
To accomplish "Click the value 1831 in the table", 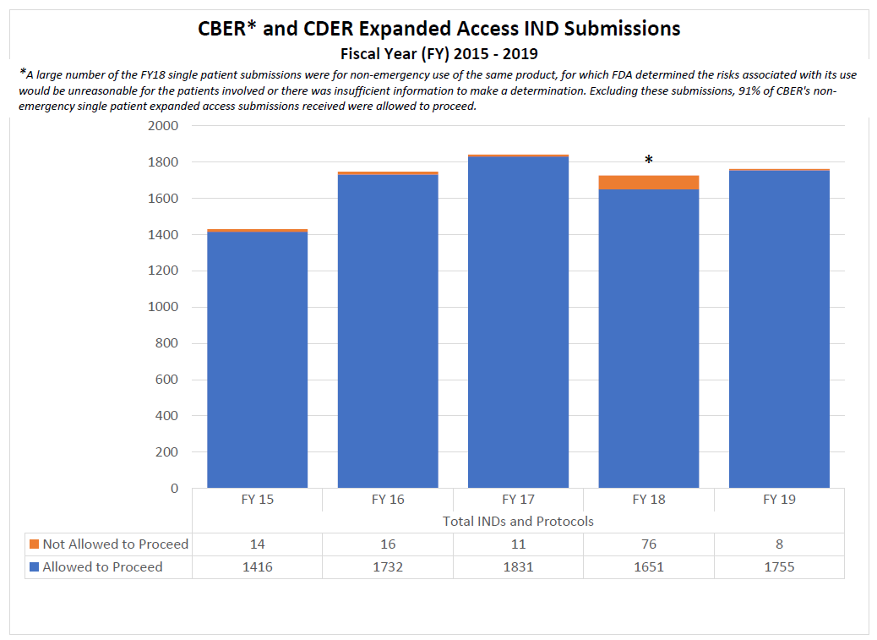I will tap(519, 567).
